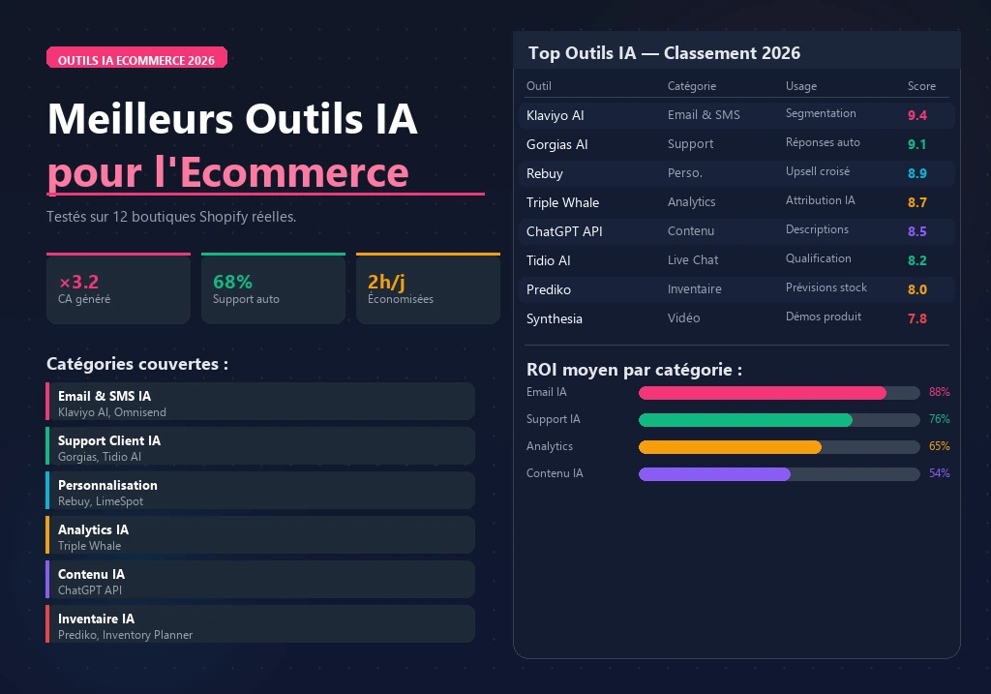Click the Email & SMS category cell
Image resolution: width=991 pixels, height=694 pixels.
[704, 114]
